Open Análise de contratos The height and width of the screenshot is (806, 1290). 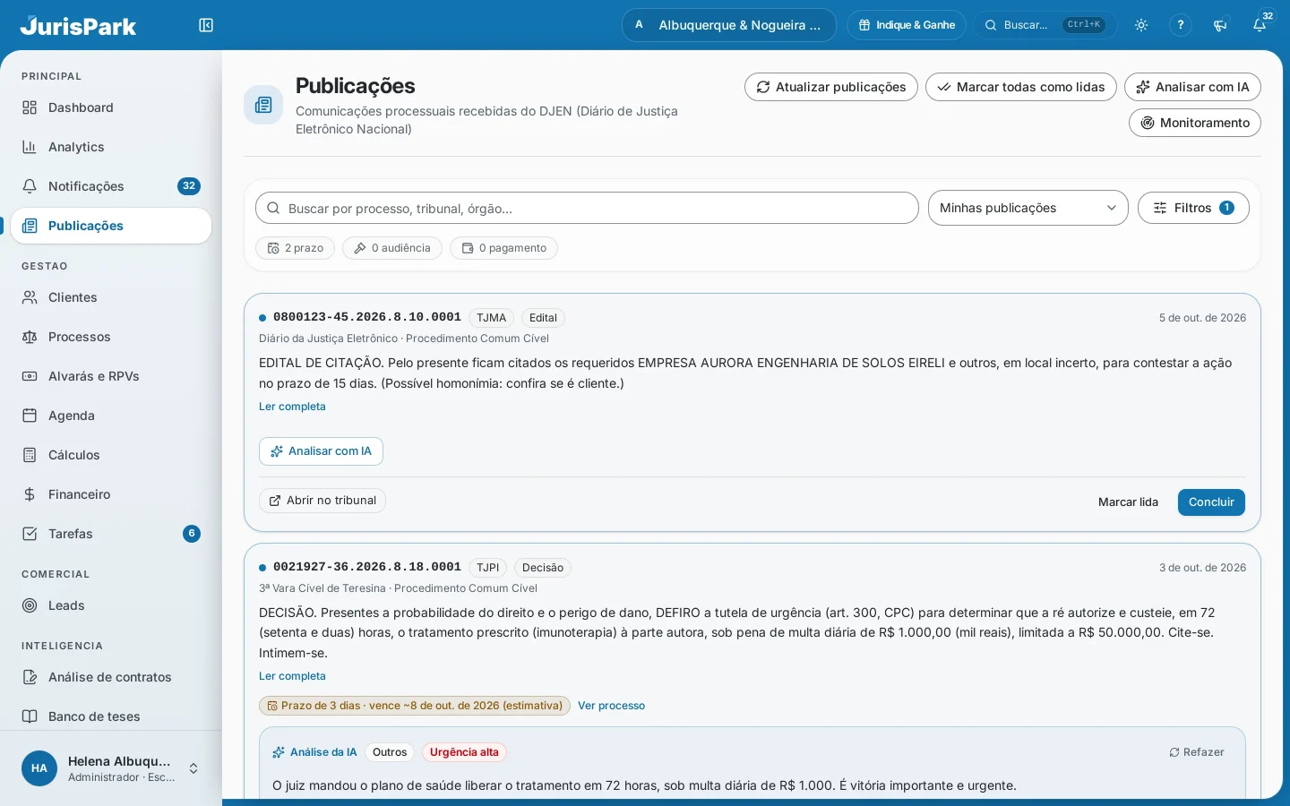(111, 677)
